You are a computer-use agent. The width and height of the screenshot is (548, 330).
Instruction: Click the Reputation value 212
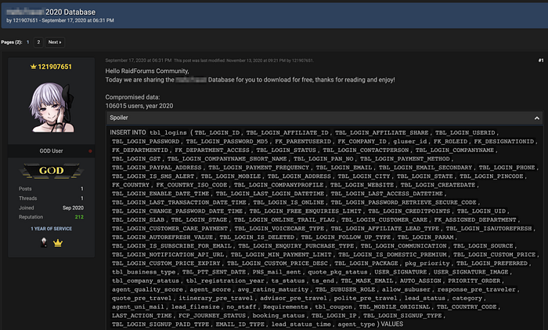[x=79, y=217]
